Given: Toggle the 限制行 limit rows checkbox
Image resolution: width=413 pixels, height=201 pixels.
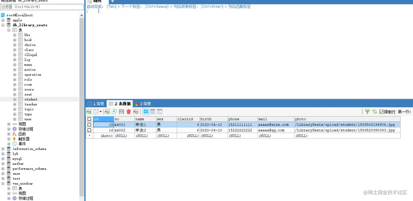Looking at the screenshot, I should coord(382,112).
